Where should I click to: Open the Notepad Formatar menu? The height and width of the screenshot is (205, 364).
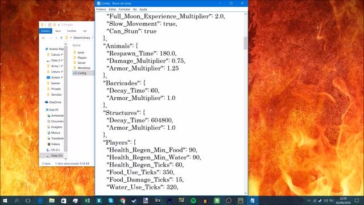click(125, 9)
